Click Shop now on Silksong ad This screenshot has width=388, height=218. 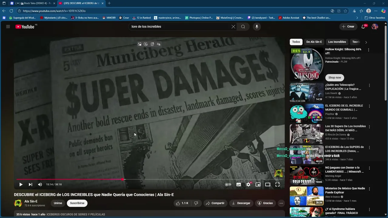(335, 78)
